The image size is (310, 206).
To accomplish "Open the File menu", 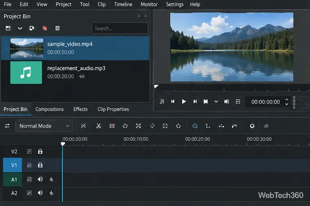I will (7, 4).
